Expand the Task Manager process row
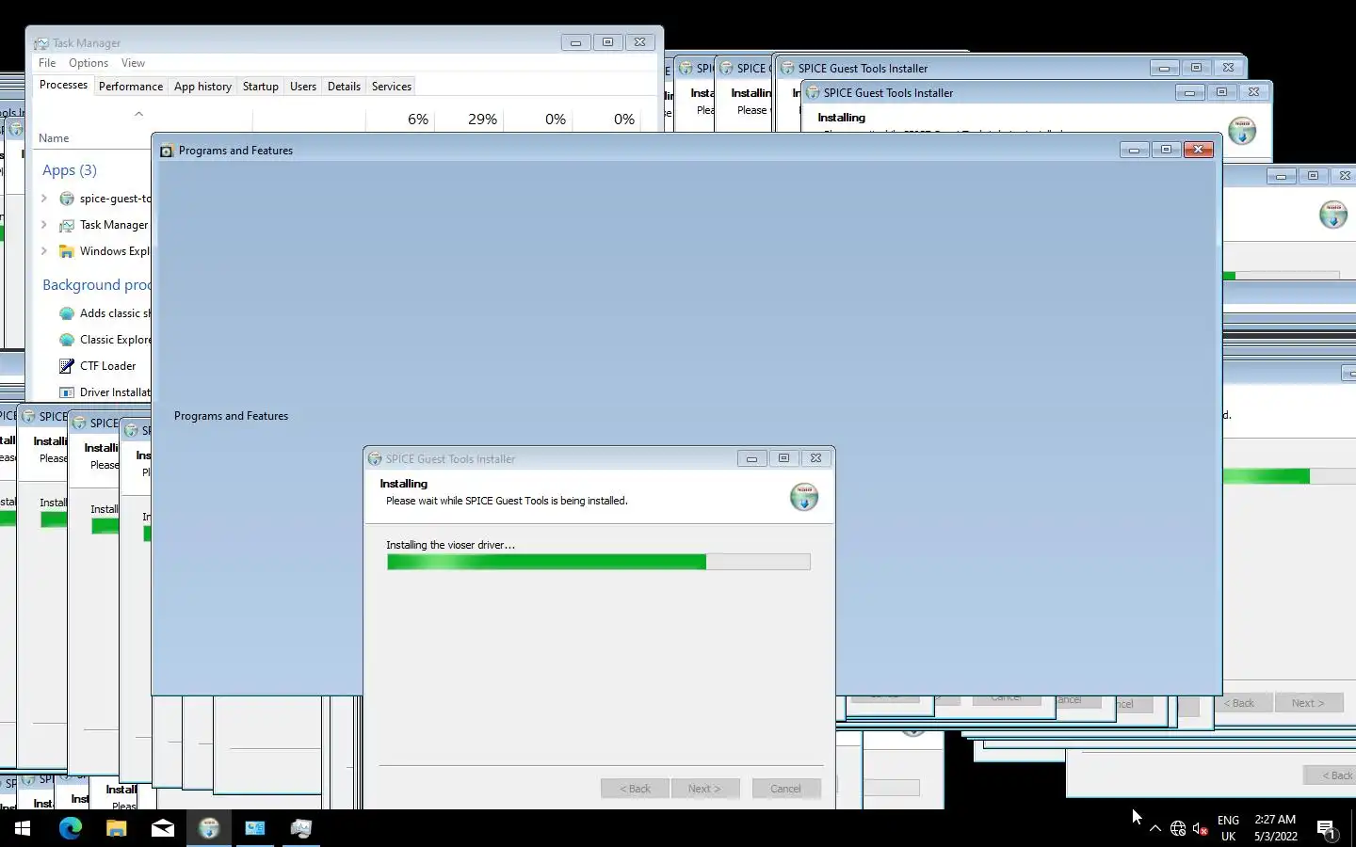Screen dimensions: 1356x847 pos(44,225)
